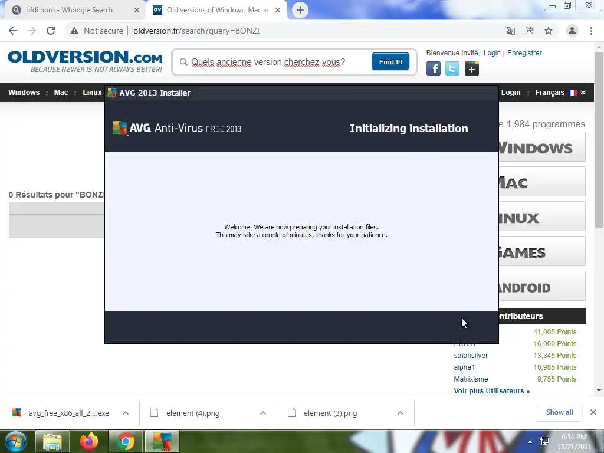Click the Games category button in sidebar
This screenshot has width=604, height=453.
click(x=542, y=251)
